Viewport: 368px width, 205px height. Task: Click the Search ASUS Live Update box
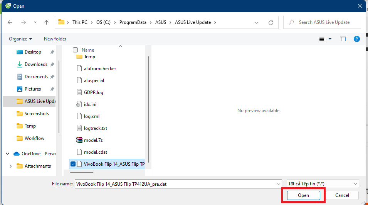322,22
